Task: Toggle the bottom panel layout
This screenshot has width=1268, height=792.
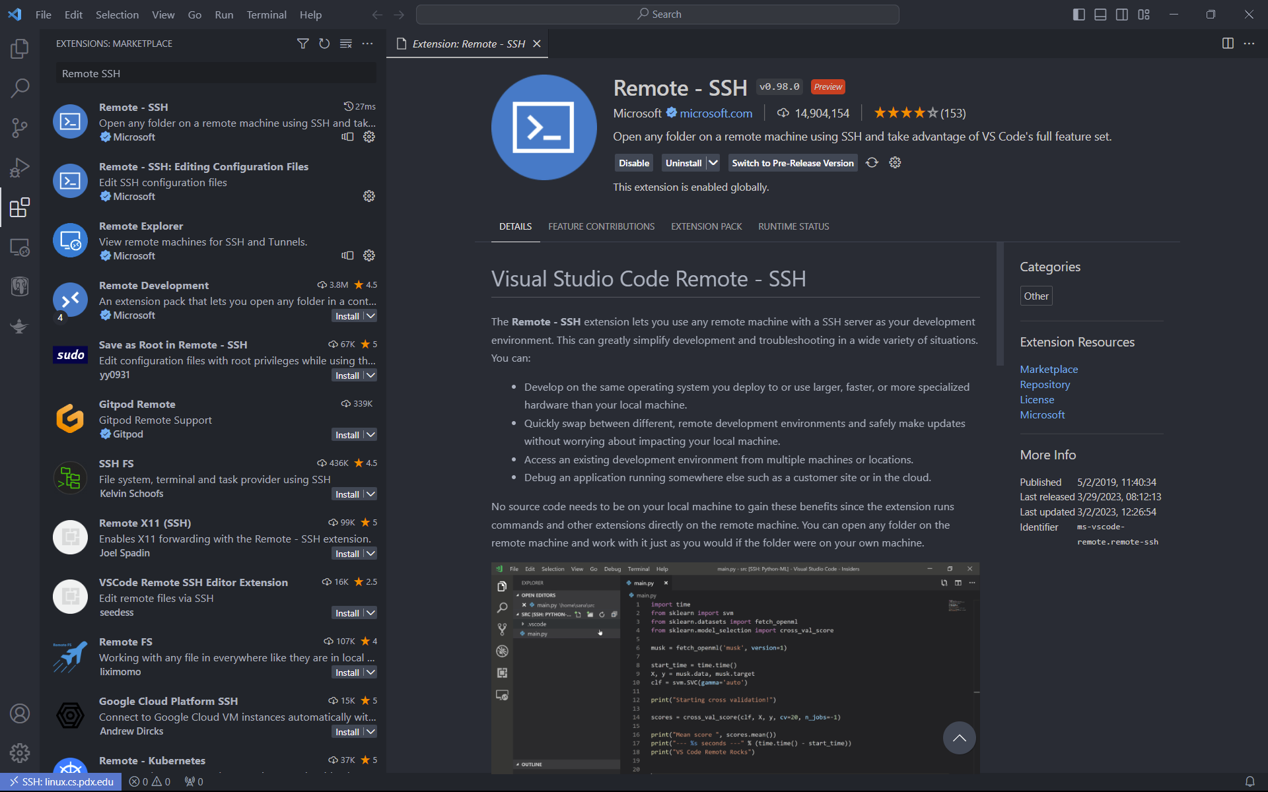Action: 1100,15
